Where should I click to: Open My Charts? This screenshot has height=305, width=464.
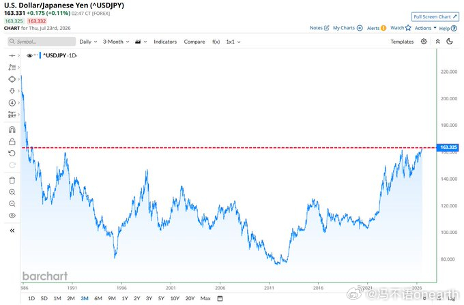(x=348, y=28)
